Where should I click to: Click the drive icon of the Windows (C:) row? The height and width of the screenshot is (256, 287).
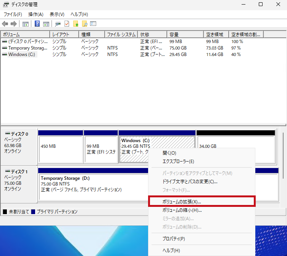point(5,54)
